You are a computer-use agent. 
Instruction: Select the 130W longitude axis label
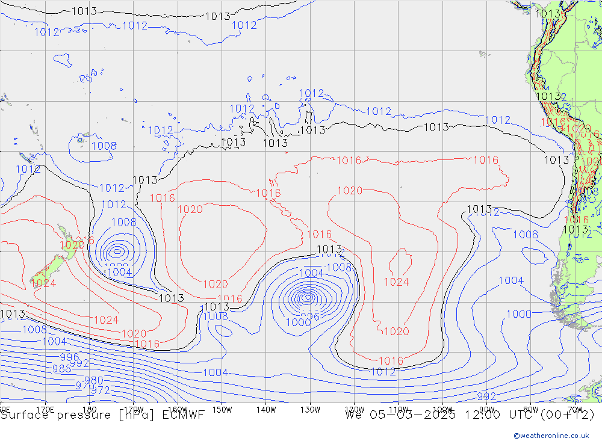point(310,409)
